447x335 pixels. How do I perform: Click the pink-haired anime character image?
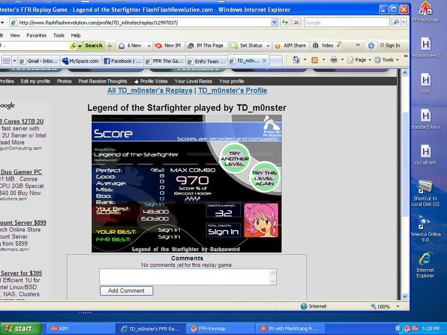pyautogui.click(x=261, y=220)
